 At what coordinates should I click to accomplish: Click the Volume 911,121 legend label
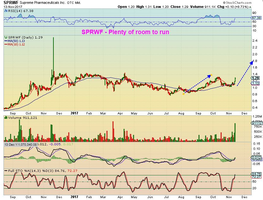[22, 118]
